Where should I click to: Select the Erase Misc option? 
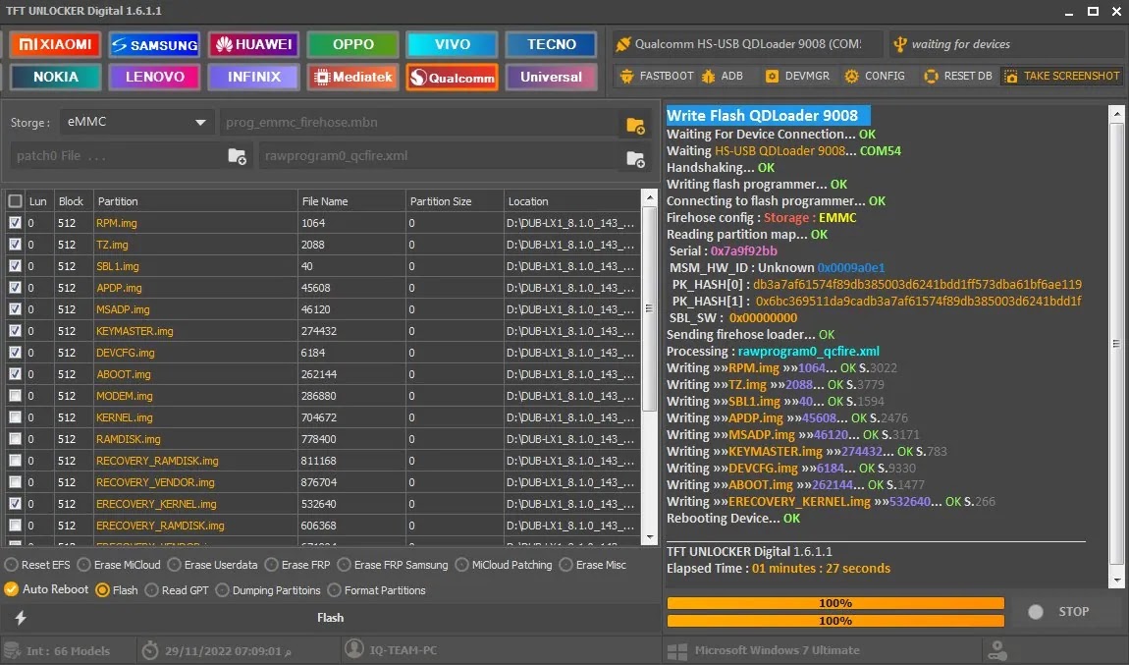pos(593,565)
